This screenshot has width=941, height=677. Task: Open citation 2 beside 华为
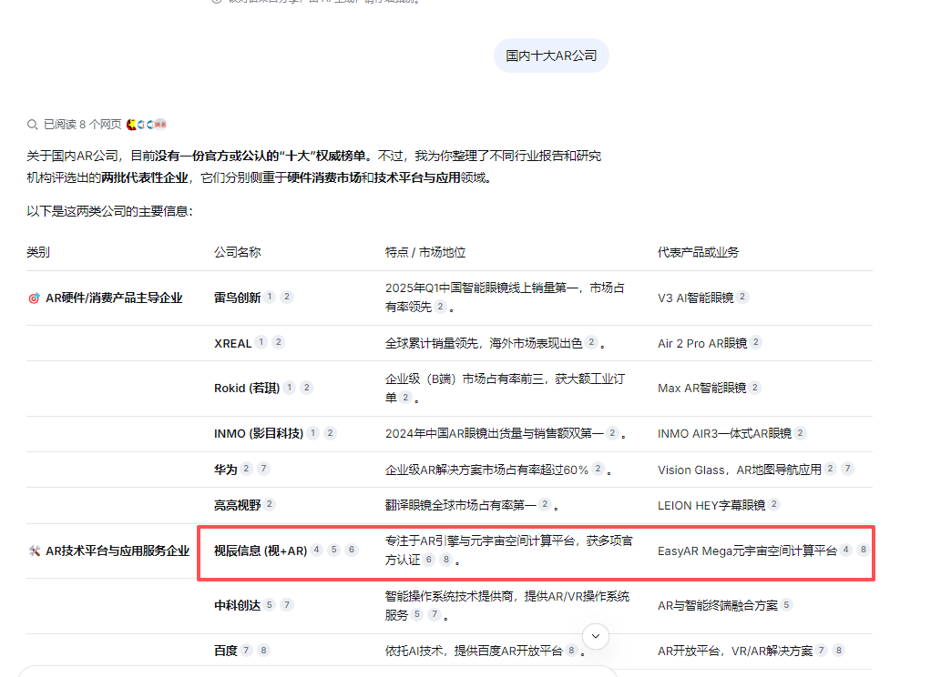click(246, 469)
